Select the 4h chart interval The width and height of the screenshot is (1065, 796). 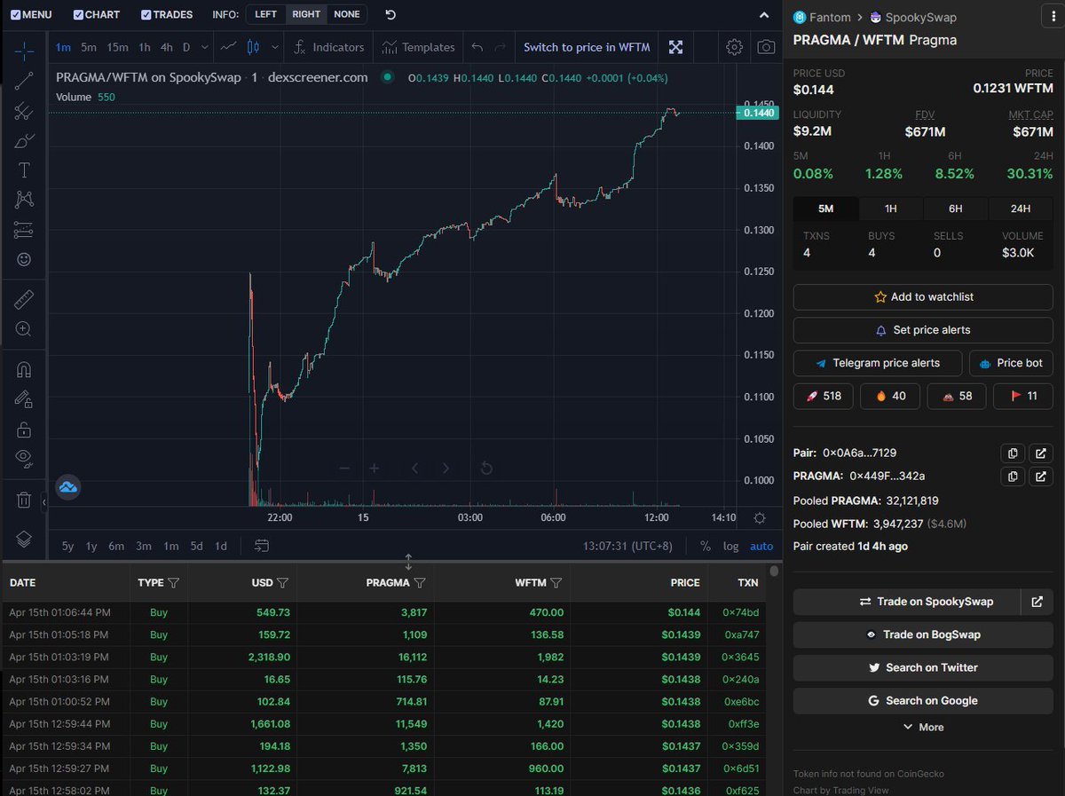pos(166,47)
